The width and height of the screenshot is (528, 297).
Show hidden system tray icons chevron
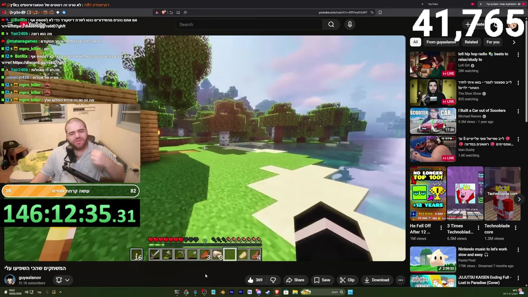tap(60, 292)
